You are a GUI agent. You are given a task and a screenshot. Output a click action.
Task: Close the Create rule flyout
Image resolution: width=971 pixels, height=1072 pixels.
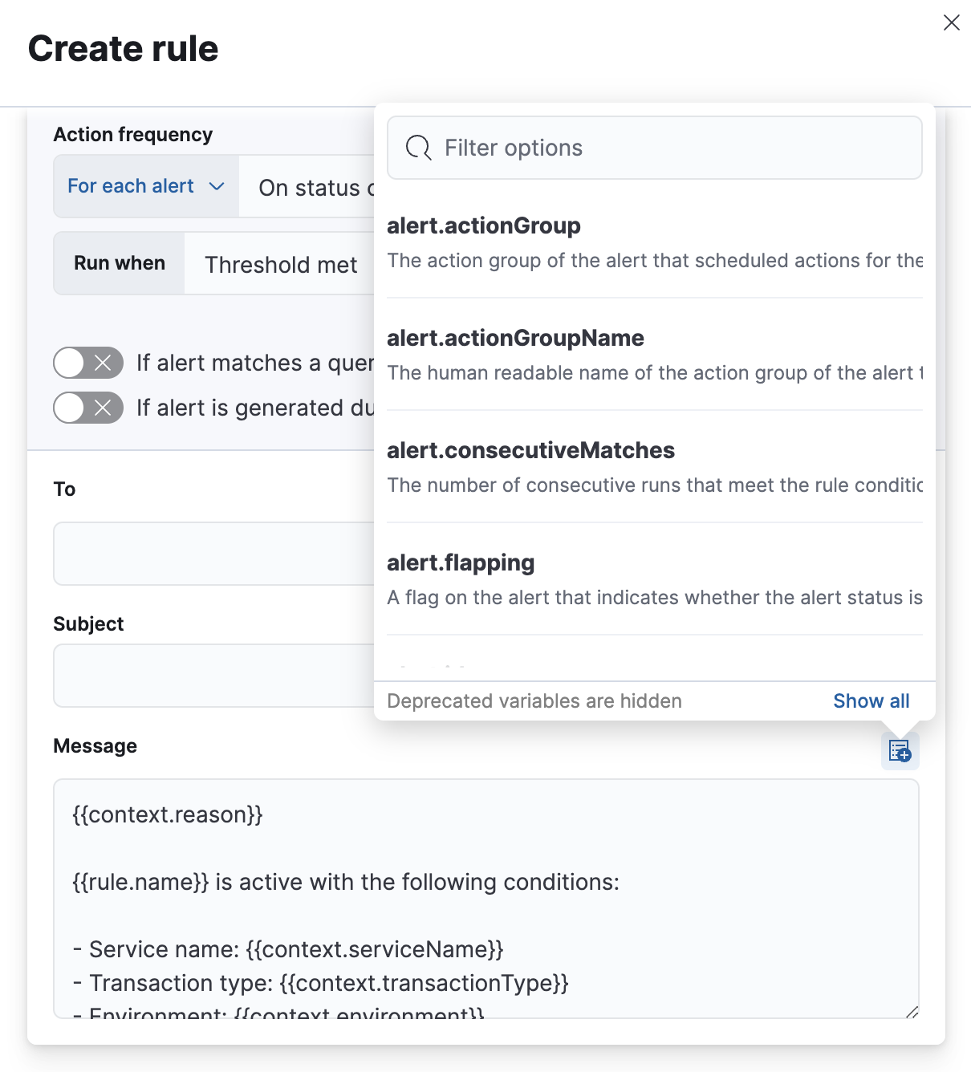tap(951, 22)
